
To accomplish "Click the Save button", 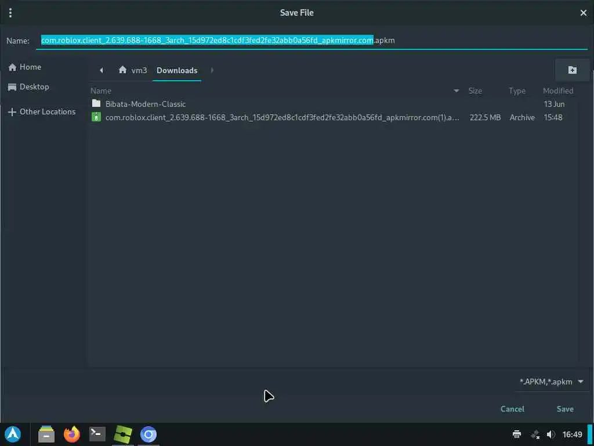I will tap(565, 409).
